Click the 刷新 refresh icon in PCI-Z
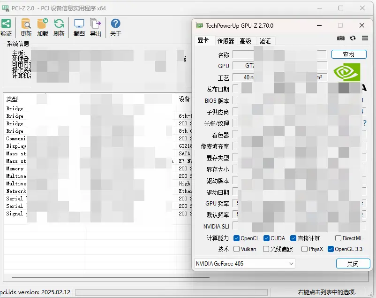Image resolution: width=376 pixels, height=298 pixels. point(59,24)
